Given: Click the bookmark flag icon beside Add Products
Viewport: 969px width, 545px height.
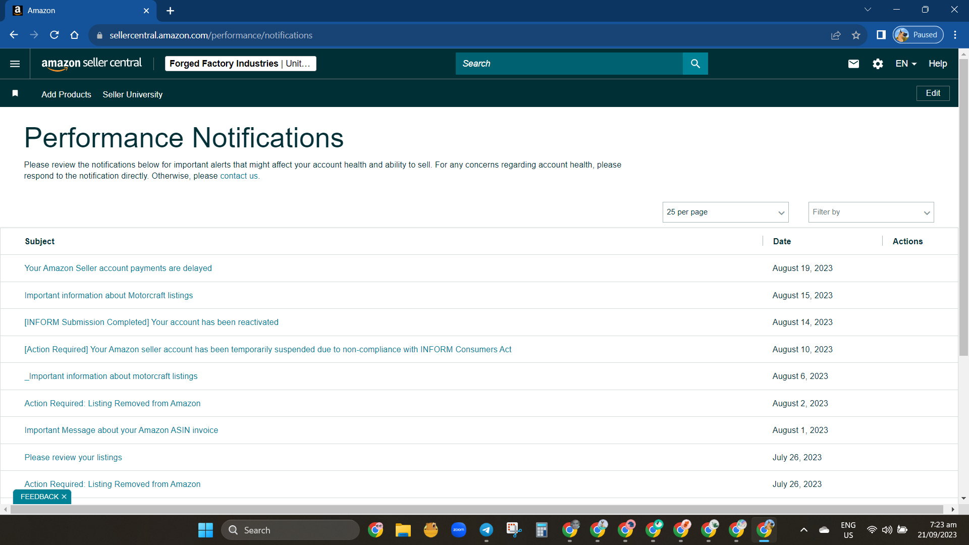Looking at the screenshot, I should pos(15,93).
